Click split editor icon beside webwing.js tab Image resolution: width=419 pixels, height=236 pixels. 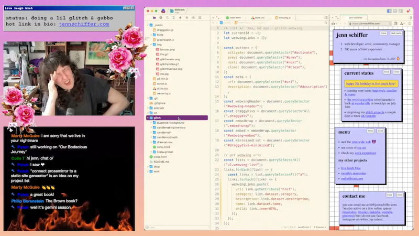pos(326,18)
